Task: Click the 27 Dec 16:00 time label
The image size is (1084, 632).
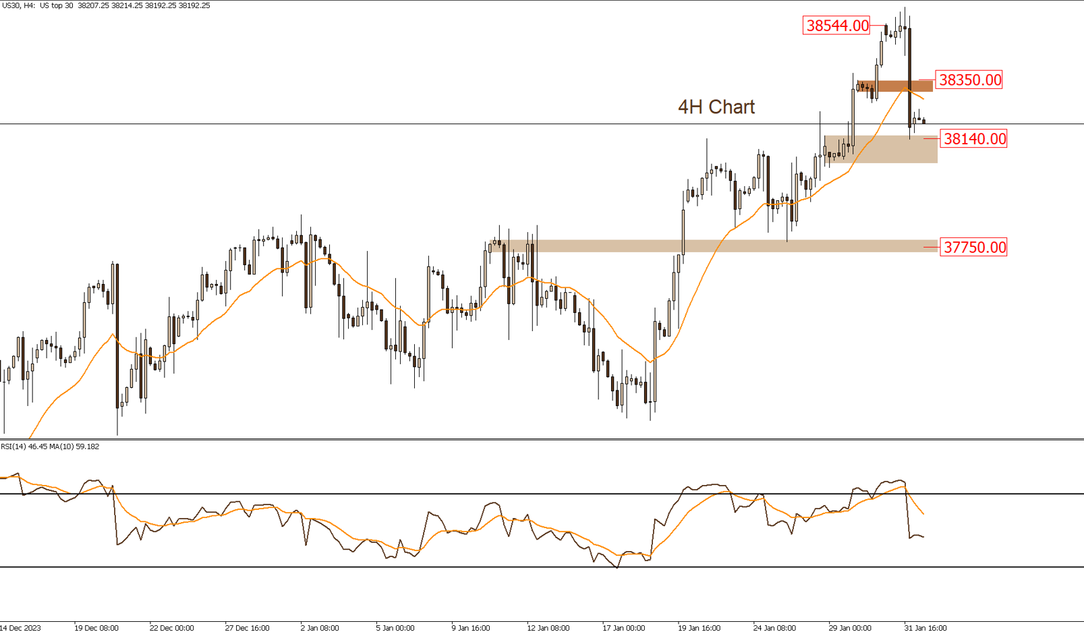Action: coord(247,628)
